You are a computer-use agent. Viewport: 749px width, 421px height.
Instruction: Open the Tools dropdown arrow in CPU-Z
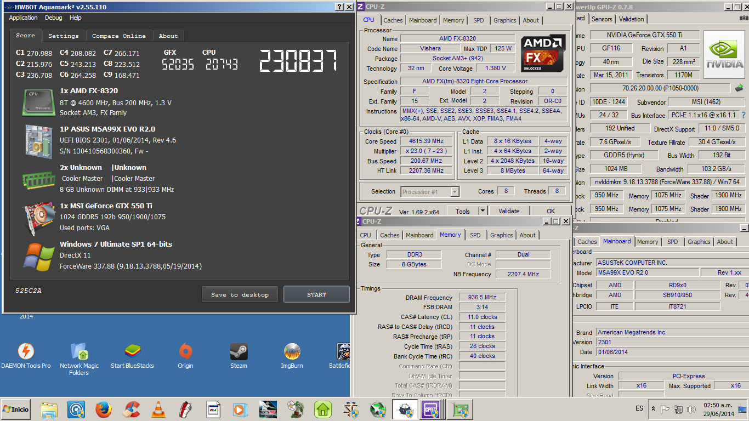483,211
